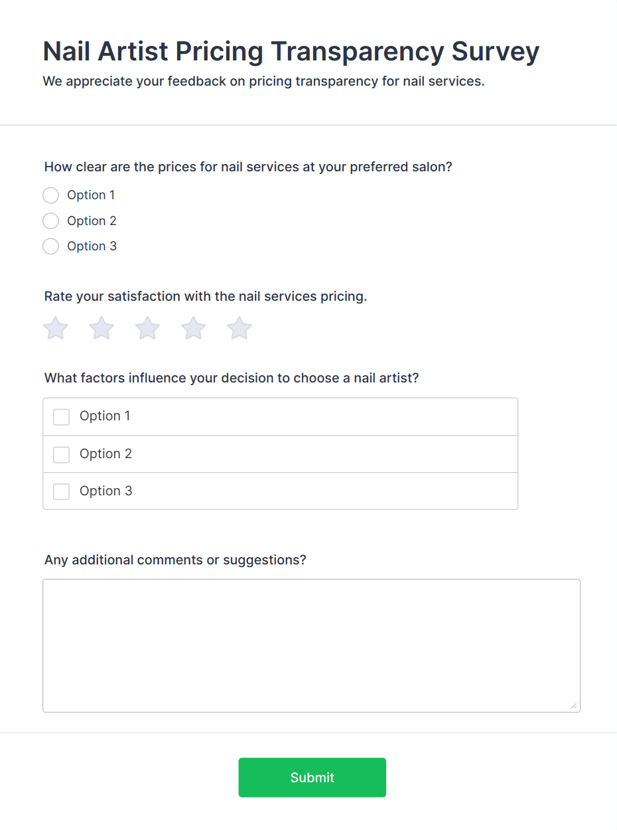Viewport: 617px width, 830px height.
Task: Select the fourth star rating
Action: (x=192, y=327)
